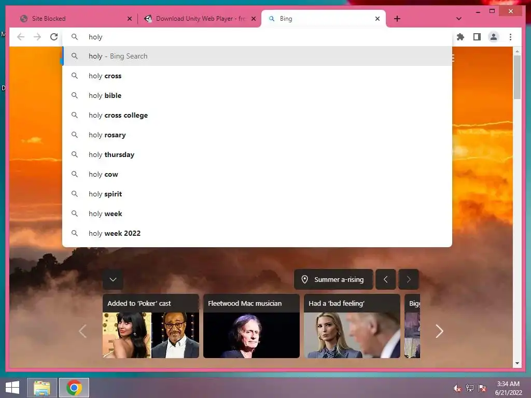Screen dimensions: 531x398
Task: Choose the 'holy bible' suggestion
Action: point(257,95)
